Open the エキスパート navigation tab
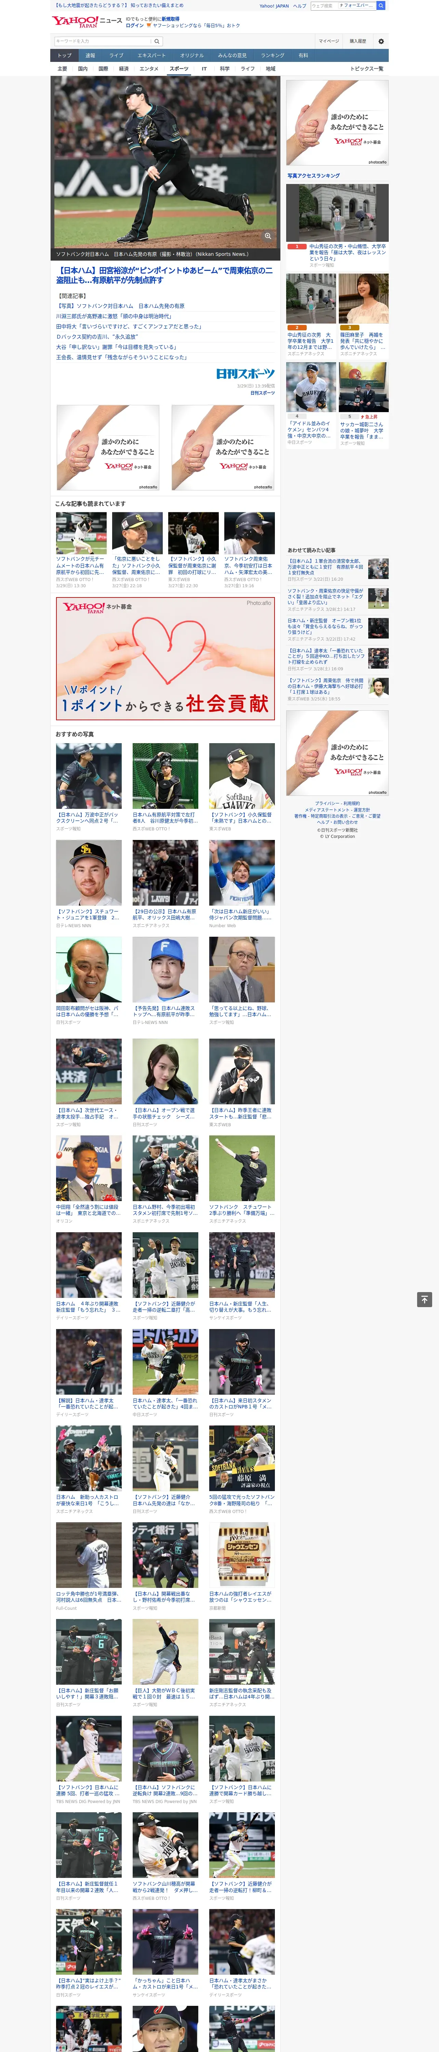 click(x=151, y=56)
